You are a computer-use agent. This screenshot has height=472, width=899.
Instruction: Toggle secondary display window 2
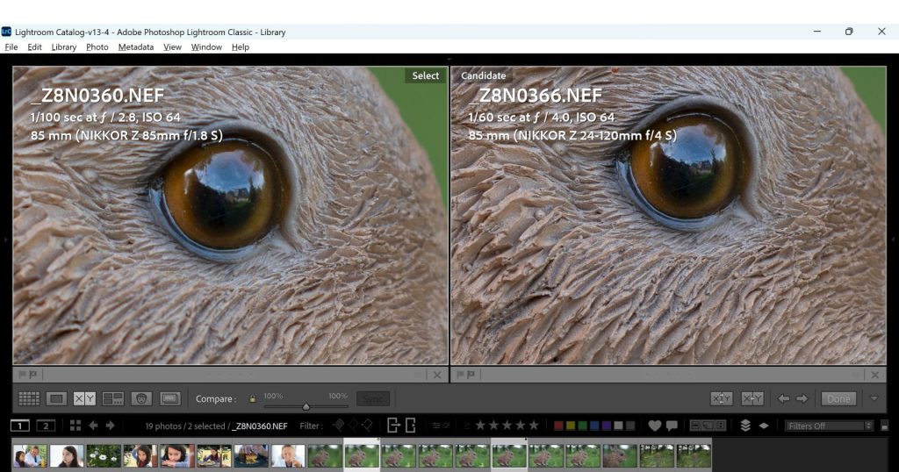(x=46, y=426)
